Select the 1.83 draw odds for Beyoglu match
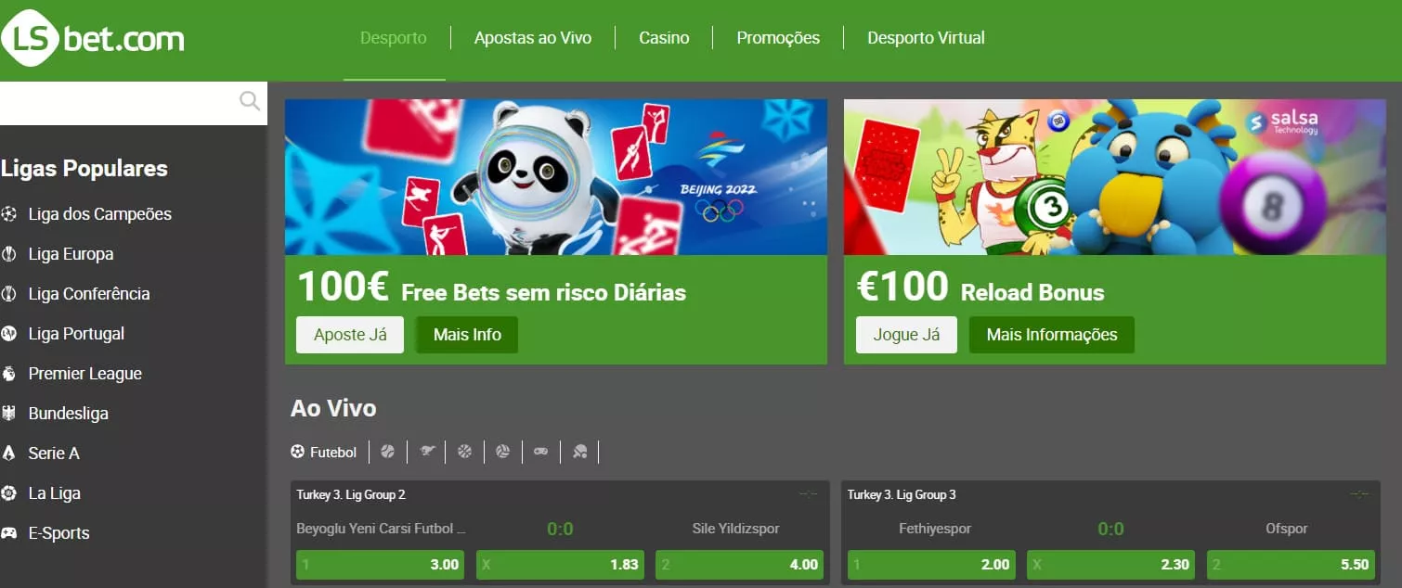Screen dimensions: 1402x588 (560, 564)
